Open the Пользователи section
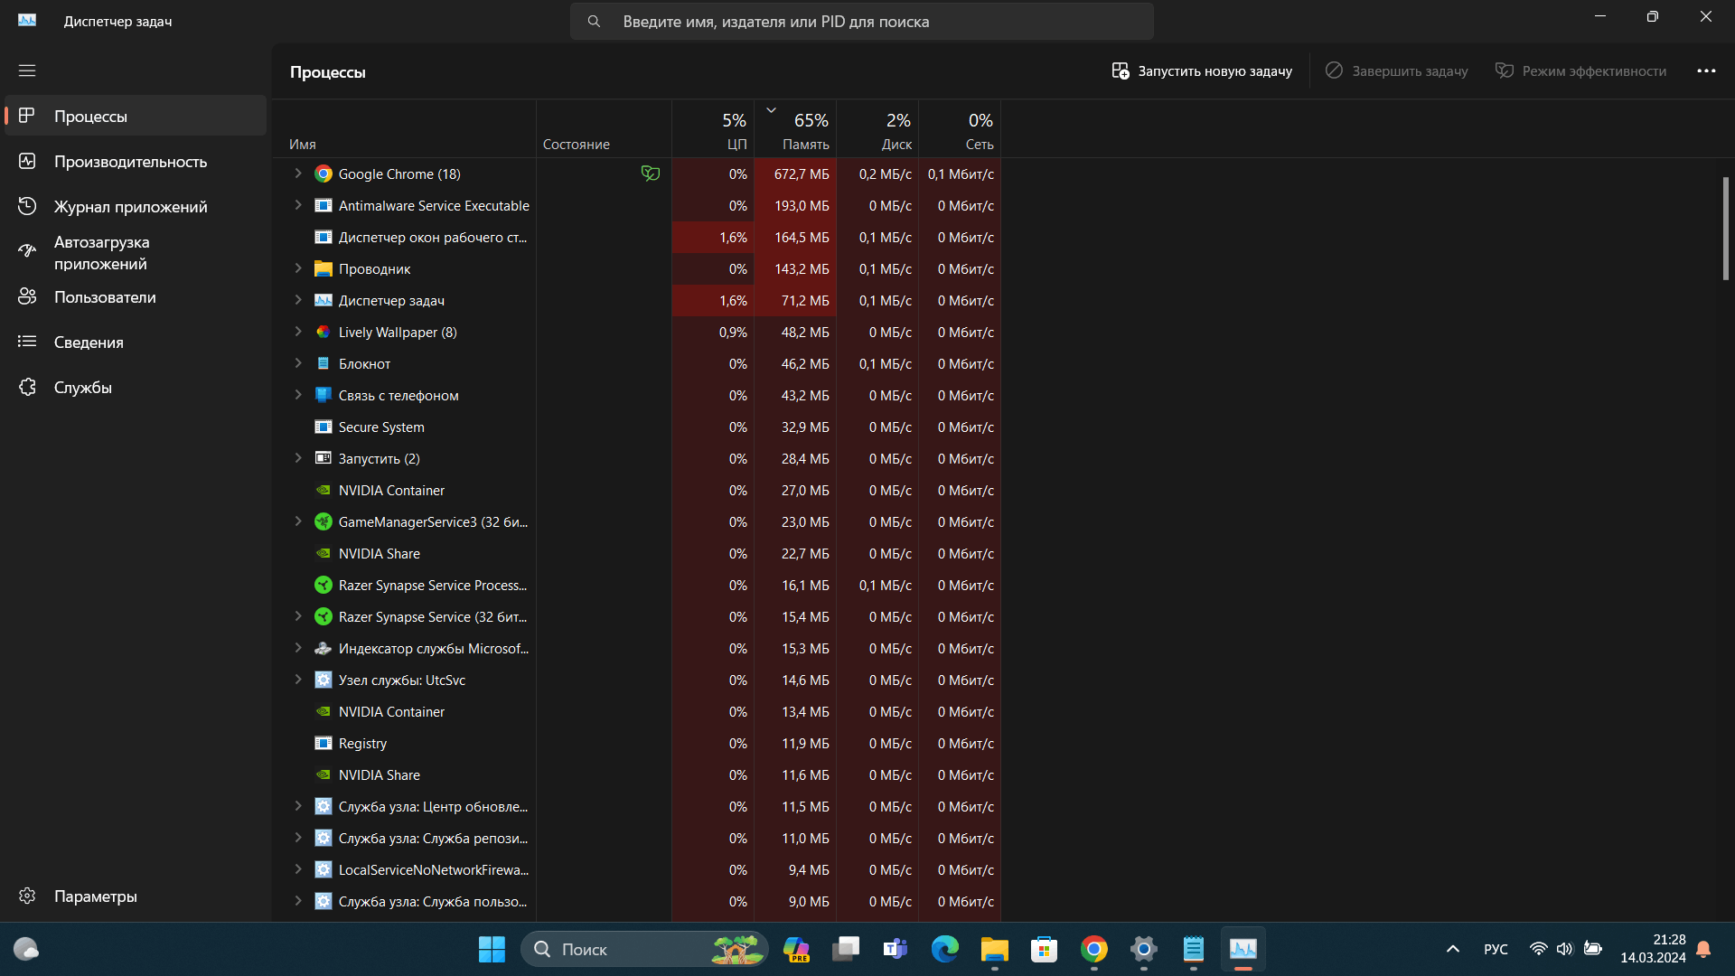The image size is (1735, 976). pos(136,296)
